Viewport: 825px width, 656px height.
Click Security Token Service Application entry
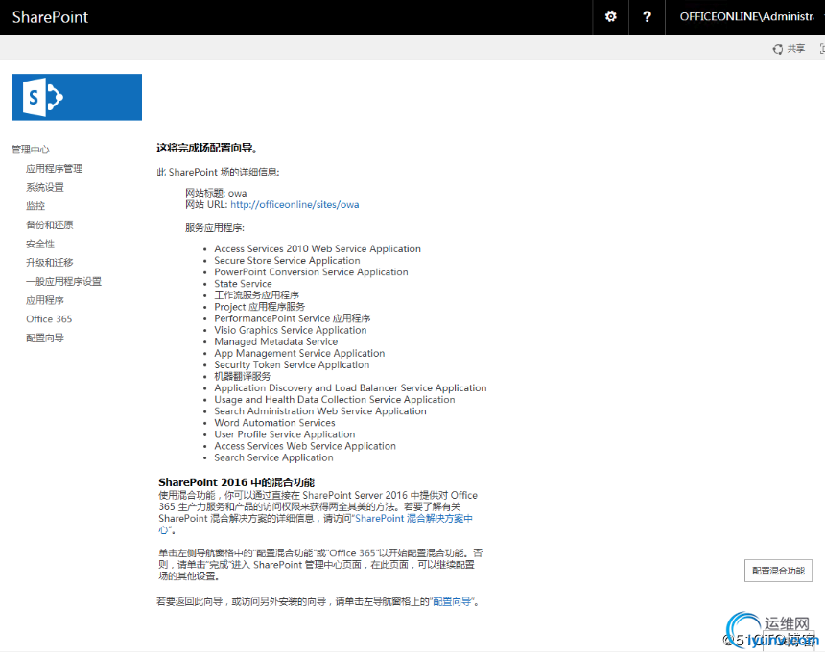tap(292, 364)
